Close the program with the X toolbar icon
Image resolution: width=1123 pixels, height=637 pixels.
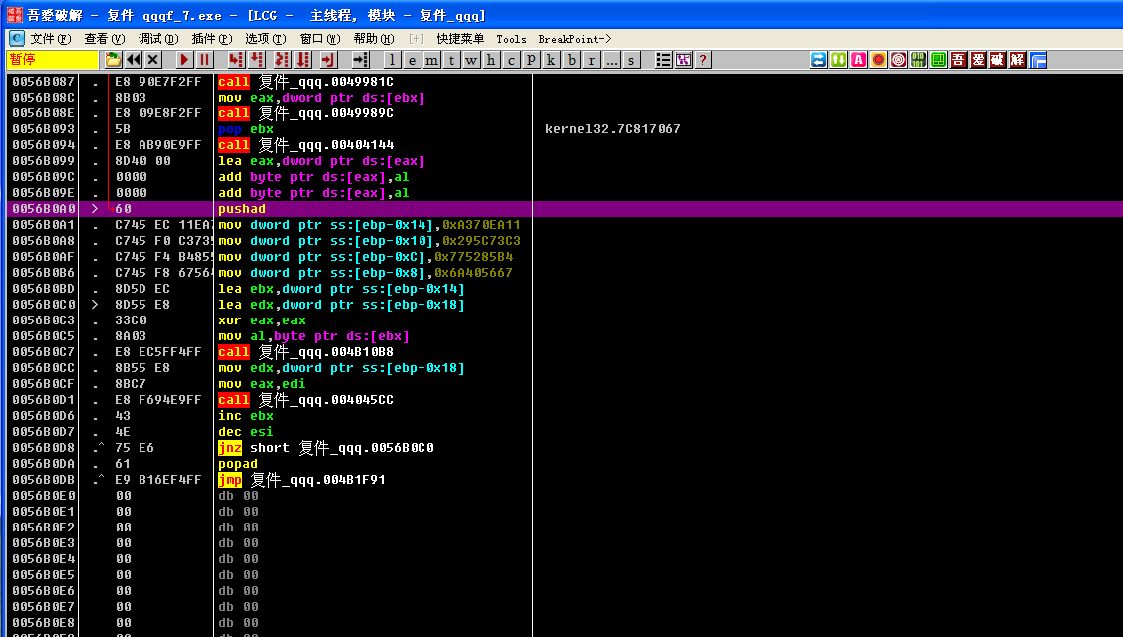(152, 60)
